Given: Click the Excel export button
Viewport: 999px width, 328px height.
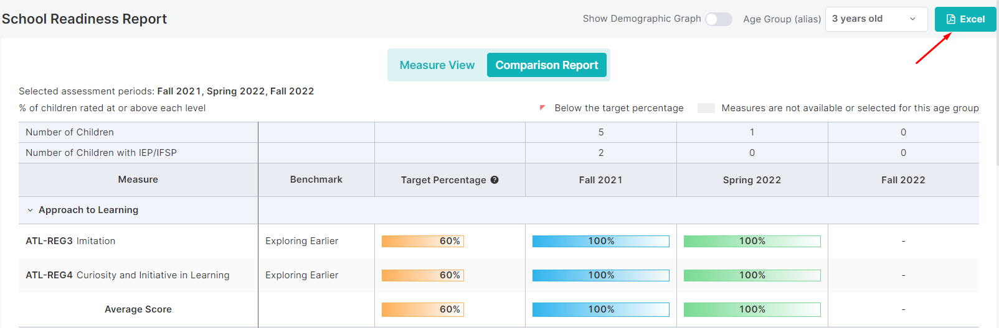Looking at the screenshot, I should (965, 19).
